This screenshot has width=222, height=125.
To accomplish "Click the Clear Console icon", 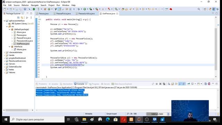I will pos(169,84).
